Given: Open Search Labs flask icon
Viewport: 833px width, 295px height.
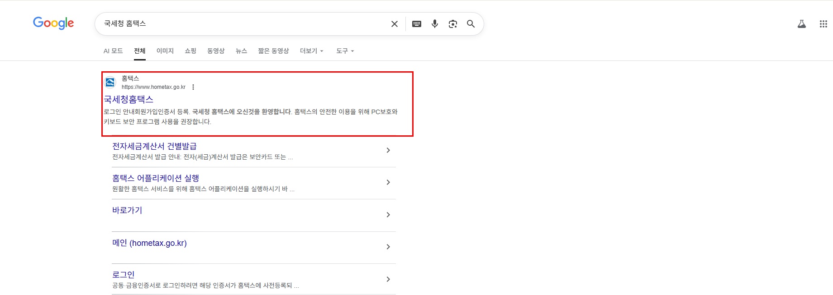Looking at the screenshot, I should point(802,24).
